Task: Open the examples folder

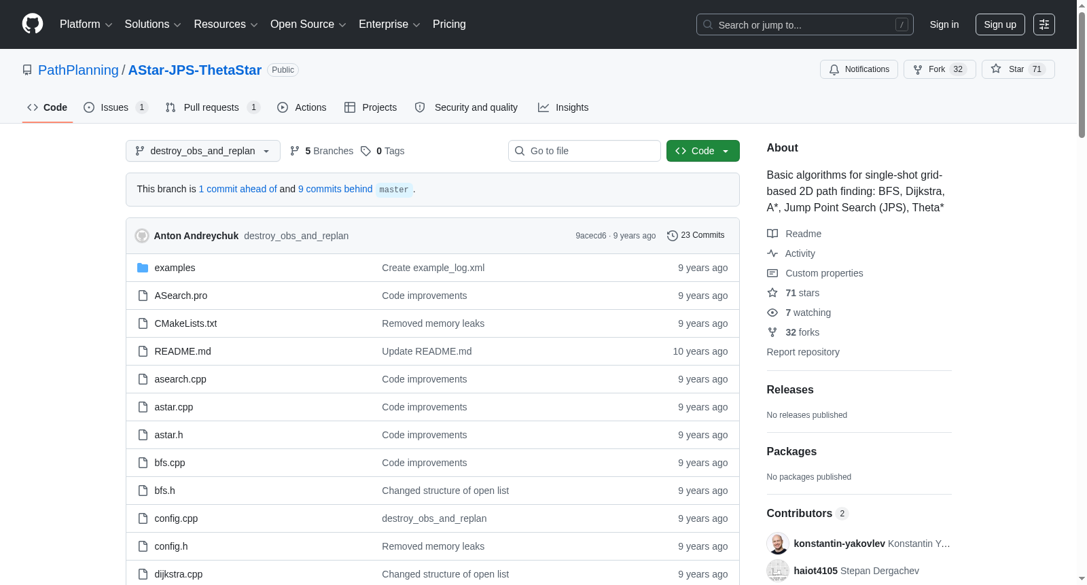Action: click(175, 268)
